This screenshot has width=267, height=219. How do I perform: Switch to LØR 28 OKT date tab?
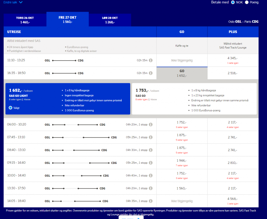[x=110, y=20]
